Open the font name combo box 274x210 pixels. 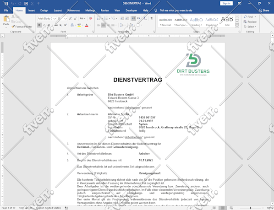coord(47,18)
